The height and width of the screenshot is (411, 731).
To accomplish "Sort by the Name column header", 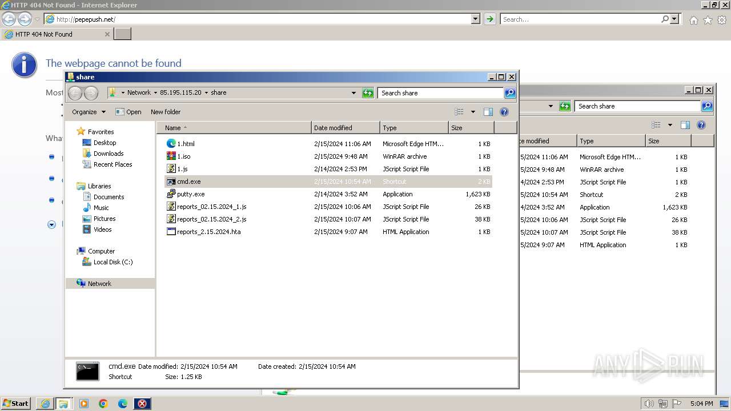I will pyautogui.click(x=234, y=128).
